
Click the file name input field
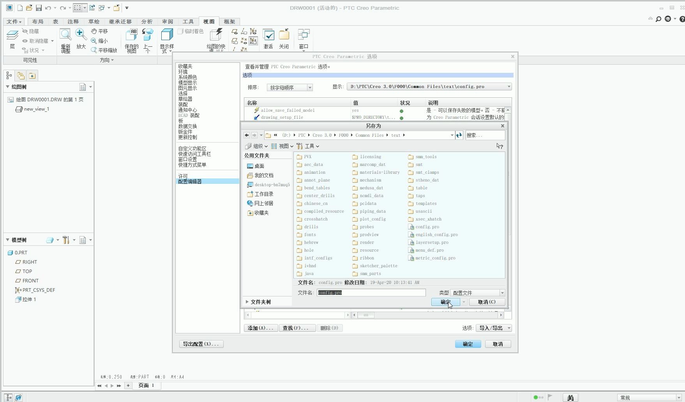tap(371, 293)
